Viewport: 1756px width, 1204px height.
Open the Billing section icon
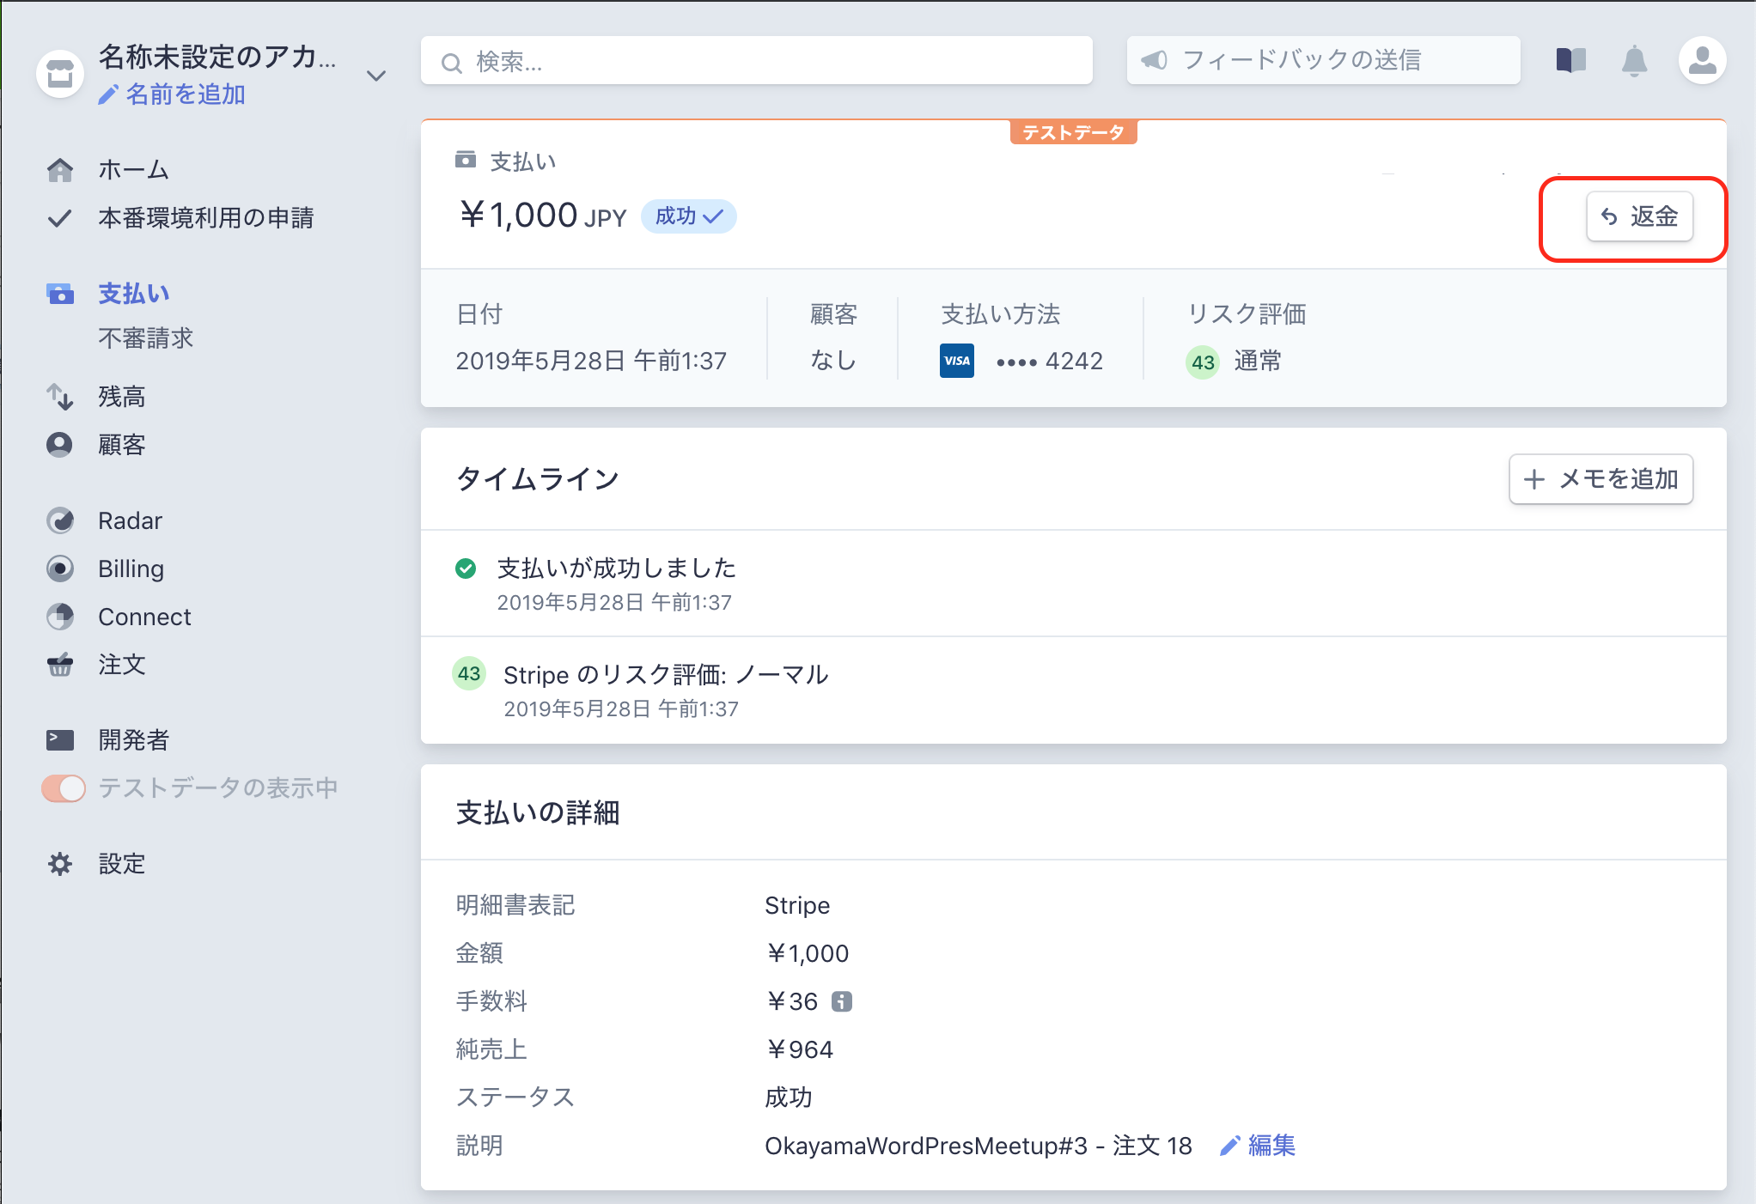tap(60, 569)
